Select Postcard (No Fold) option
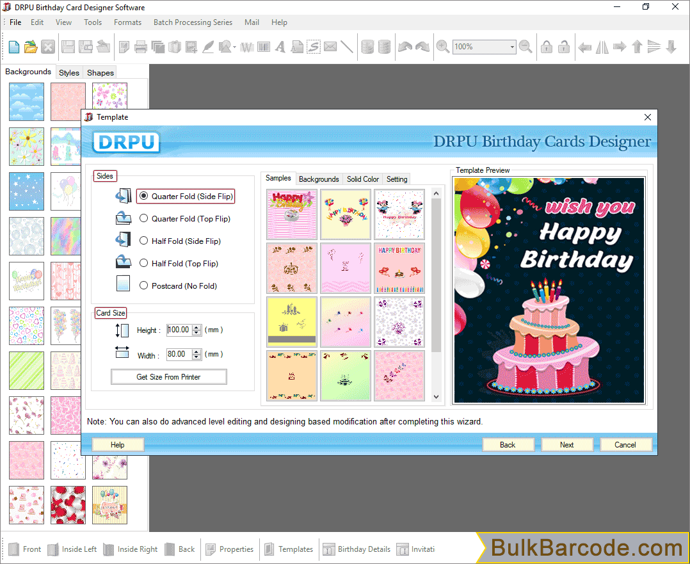The image size is (690, 564). point(143,286)
